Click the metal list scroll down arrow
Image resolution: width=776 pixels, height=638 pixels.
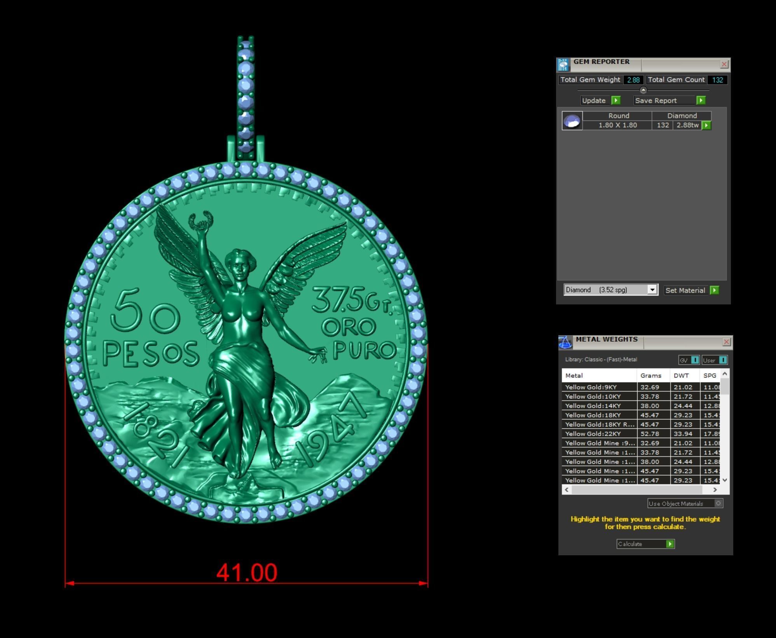[x=725, y=480]
